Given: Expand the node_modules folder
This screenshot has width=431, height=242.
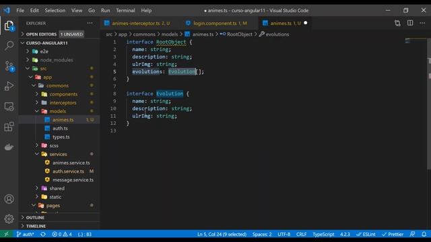Looking at the screenshot, I should click(59, 60).
